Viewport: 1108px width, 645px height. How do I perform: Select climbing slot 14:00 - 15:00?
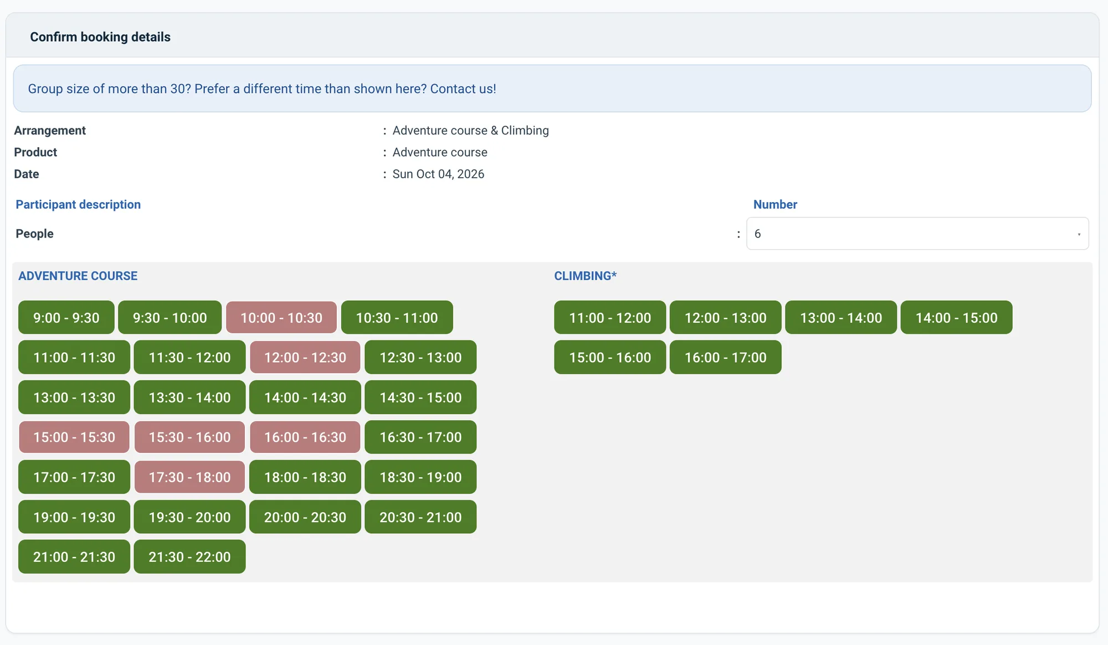[957, 318]
